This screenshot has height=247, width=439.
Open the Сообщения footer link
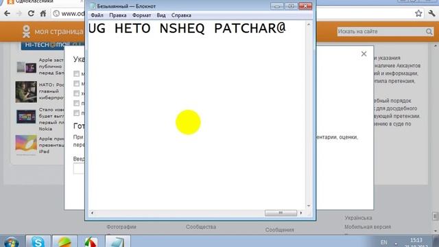[x=280, y=230]
